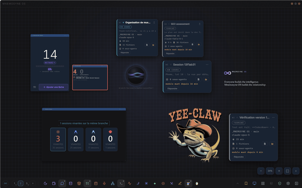Screen dimensions: 302x188
Task: Open the shield check icon in the bottom tray
Action: 280,183
